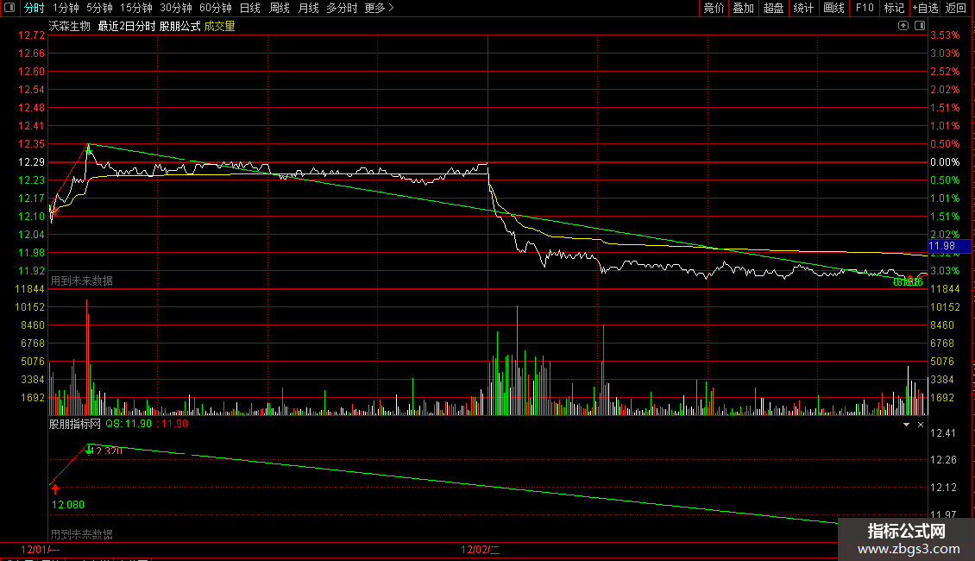
Task: Switch to 分时 intraday view
Action: (x=35, y=8)
